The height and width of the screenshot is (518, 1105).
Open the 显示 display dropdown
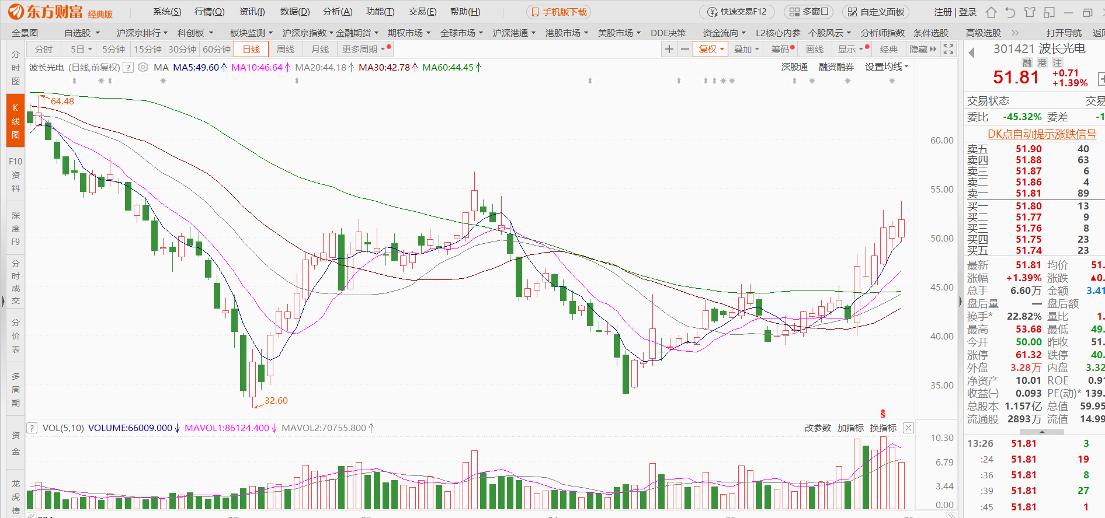[852, 50]
